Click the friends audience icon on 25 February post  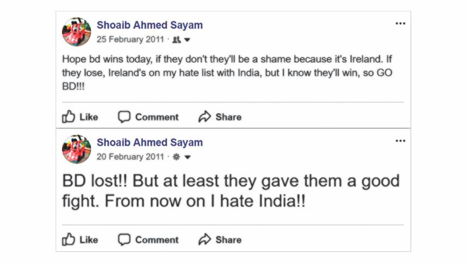pos(177,40)
